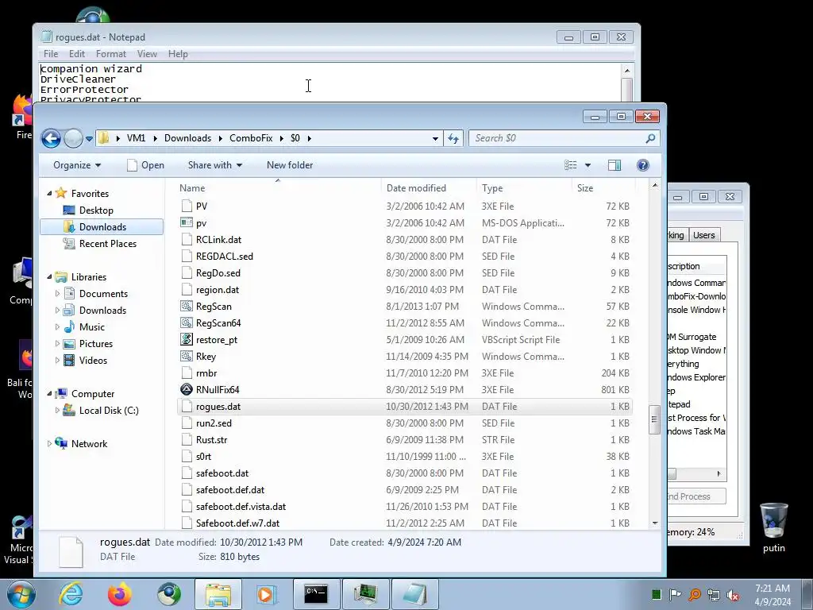Click muted volume icon in system tray
The width and height of the screenshot is (813, 610).
[x=733, y=595]
